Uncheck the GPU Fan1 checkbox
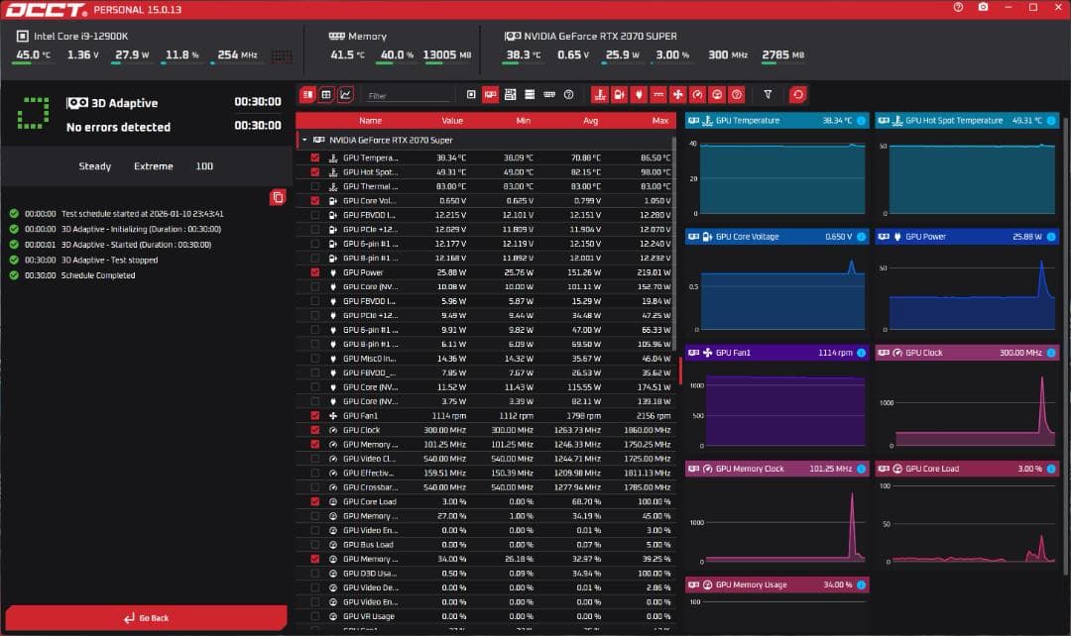The image size is (1071, 636). 315,416
